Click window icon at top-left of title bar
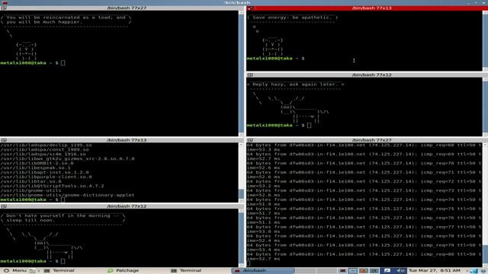 (5, 2)
